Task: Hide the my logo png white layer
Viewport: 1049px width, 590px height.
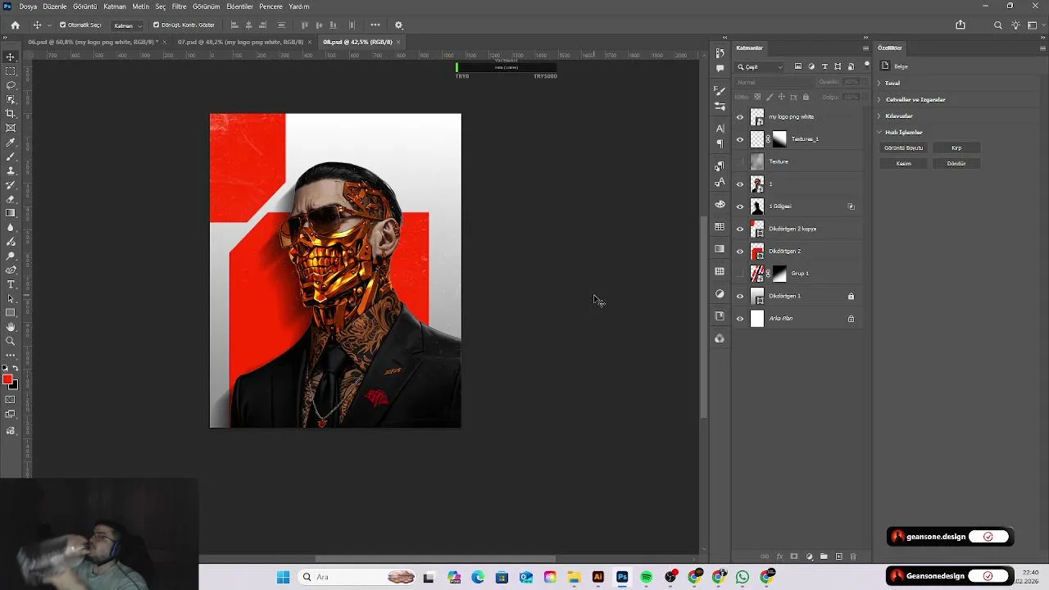Action: click(740, 117)
